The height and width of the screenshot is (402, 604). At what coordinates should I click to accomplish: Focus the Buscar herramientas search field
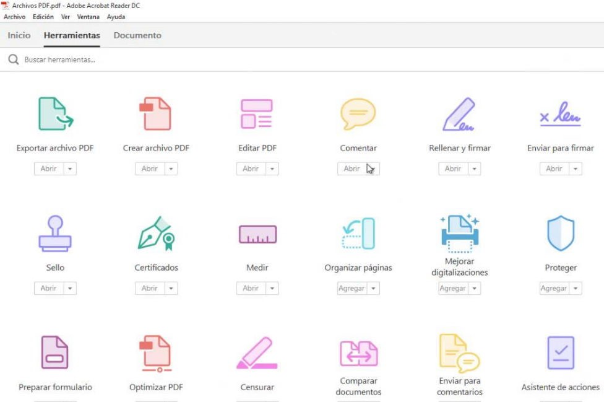(301, 59)
